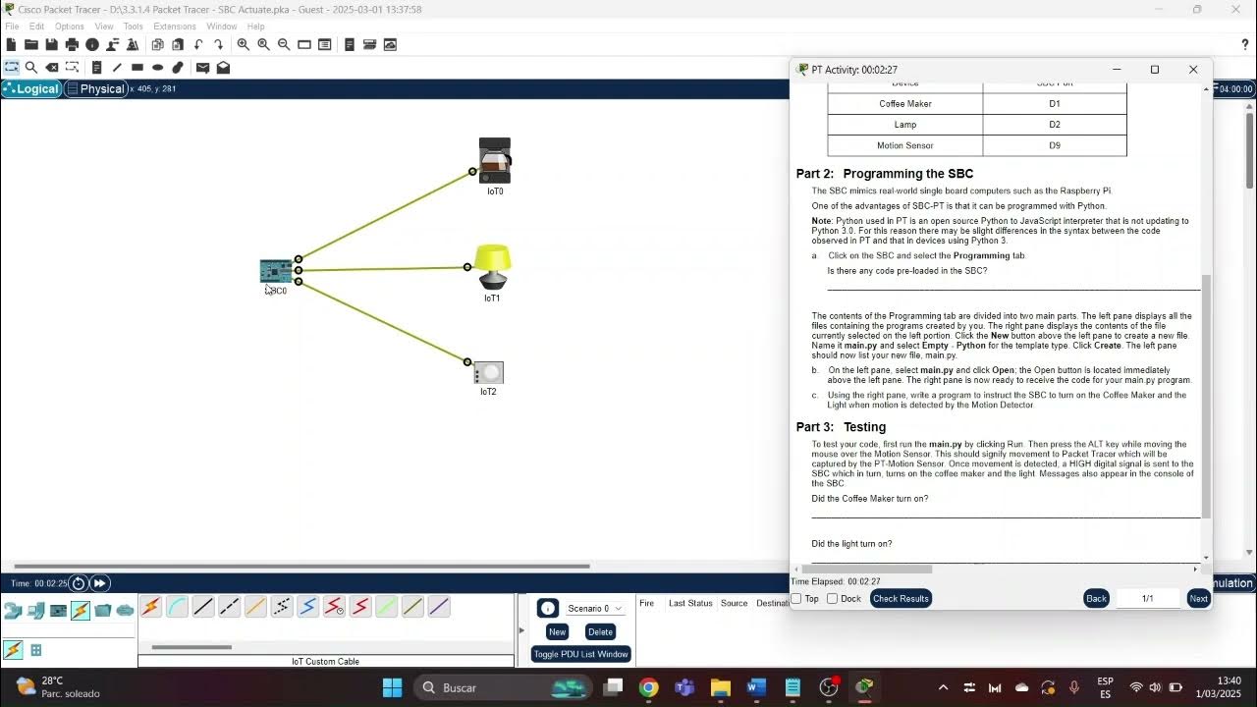Redo action via toolbar arrow icon
Image resolution: width=1257 pixels, height=707 pixels.
[218, 44]
